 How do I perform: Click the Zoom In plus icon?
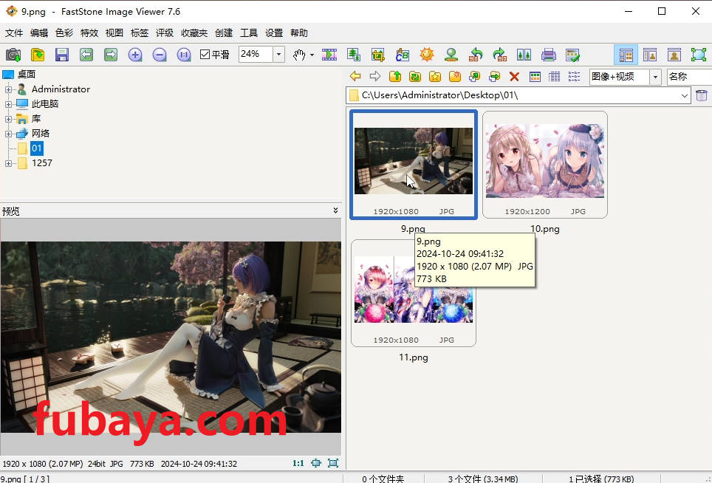coord(135,55)
